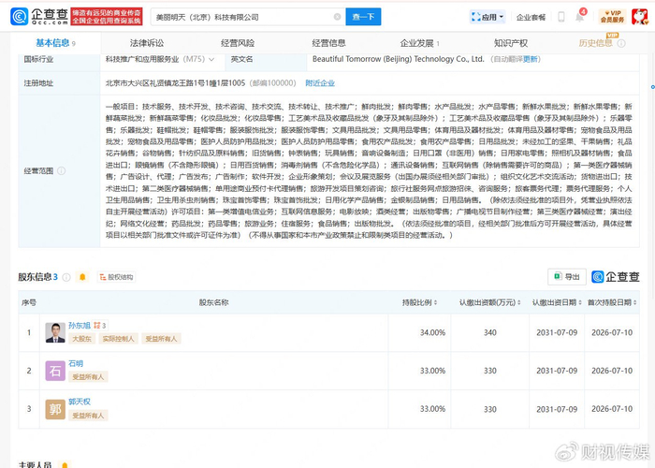Switch to 法律诉讼 tab
This screenshot has width=655, height=468.
(147, 43)
